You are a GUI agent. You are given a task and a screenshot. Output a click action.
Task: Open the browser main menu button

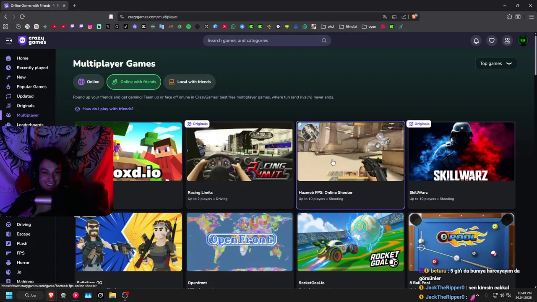531,17
